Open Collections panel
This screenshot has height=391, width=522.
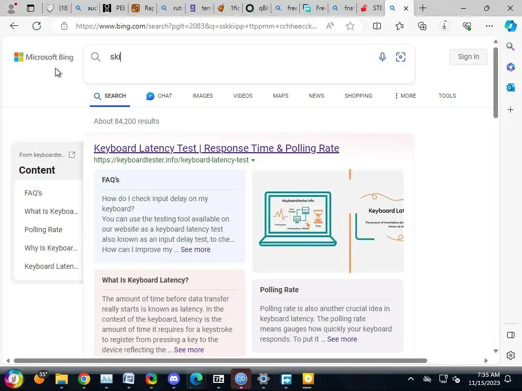tap(422, 26)
